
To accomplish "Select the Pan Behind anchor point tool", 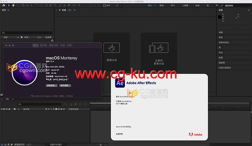I will pos(41,5).
